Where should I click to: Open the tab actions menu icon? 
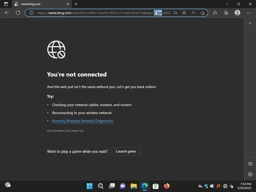[x=6, y=4]
